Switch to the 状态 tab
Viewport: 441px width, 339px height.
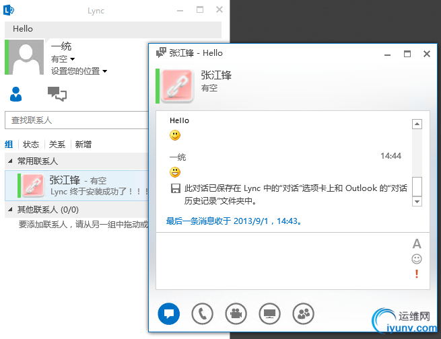pyautogui.click(x=31, y=145)
